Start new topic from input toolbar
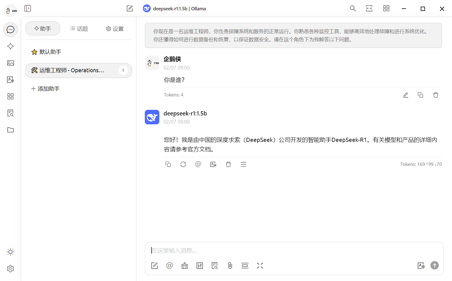The image size is (452, 281). pyautogui.click(x=155, y=266)
